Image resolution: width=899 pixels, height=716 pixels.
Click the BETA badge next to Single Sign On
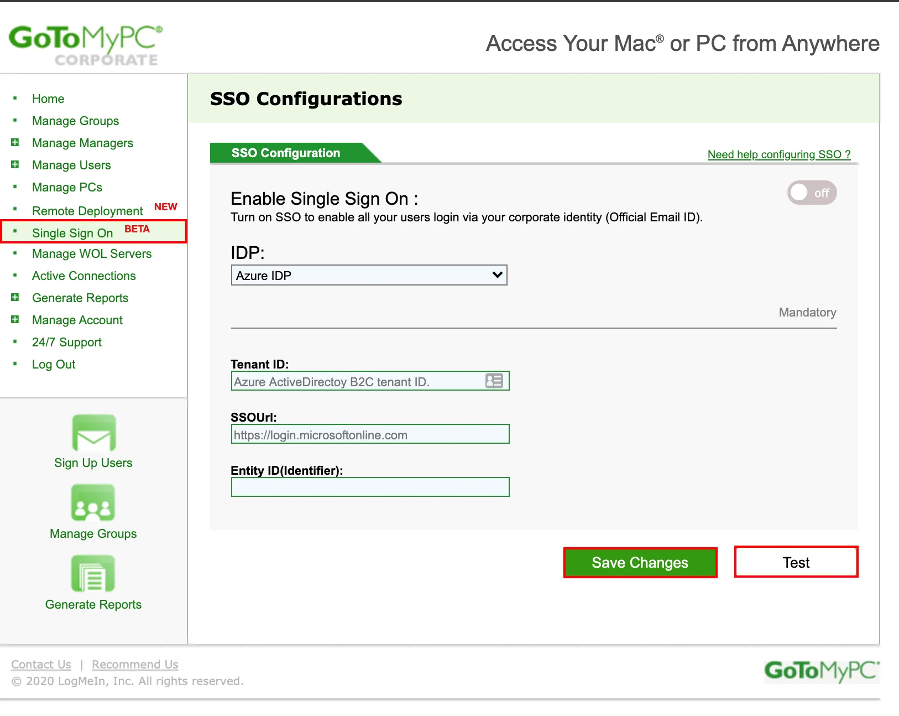click(x=137, y=229)
